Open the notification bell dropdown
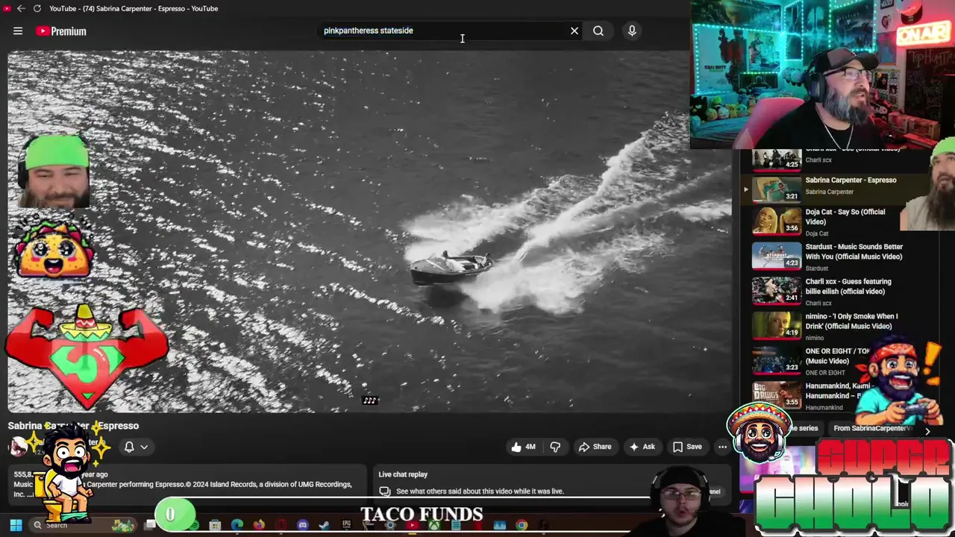 click(136, 447)
